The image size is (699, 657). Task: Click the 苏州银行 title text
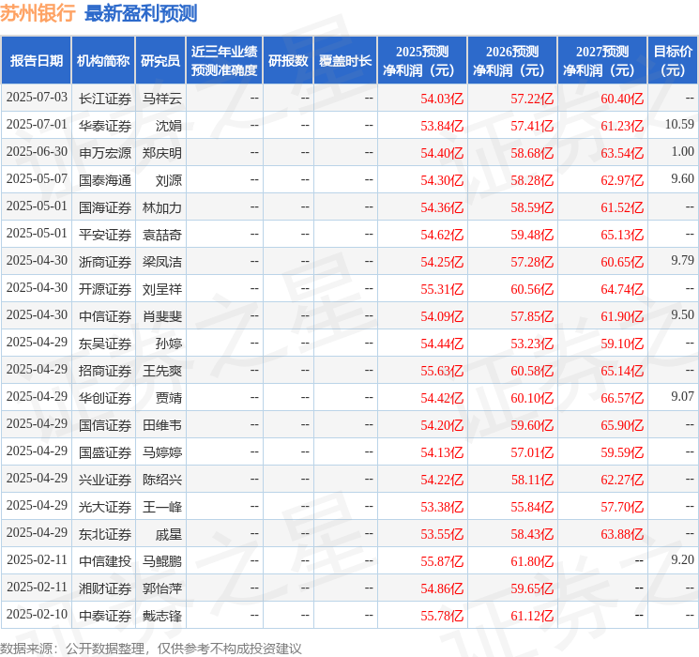click(38, 14)
